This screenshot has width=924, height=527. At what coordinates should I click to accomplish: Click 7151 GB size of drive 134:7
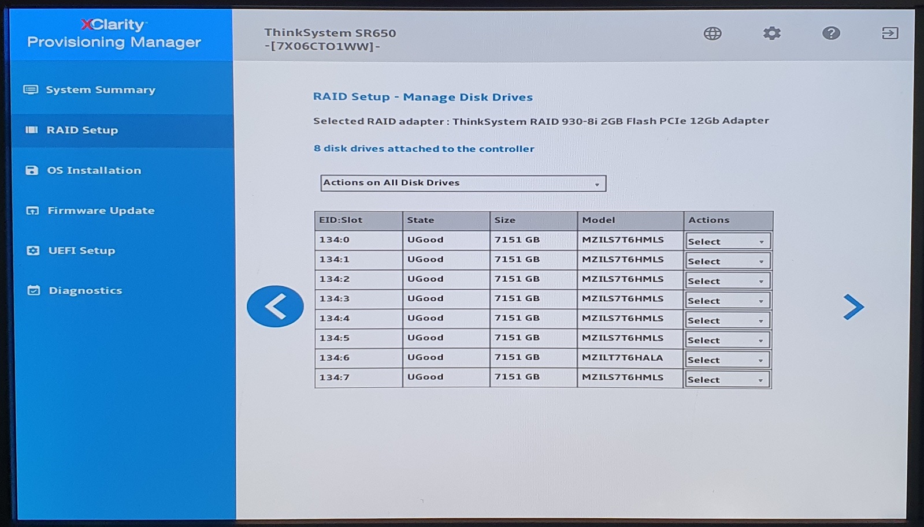[533, 377]
